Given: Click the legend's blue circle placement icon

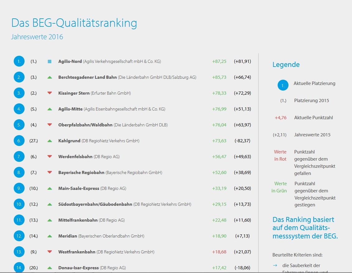Looking at the screenshot, I should pos(283,85).
